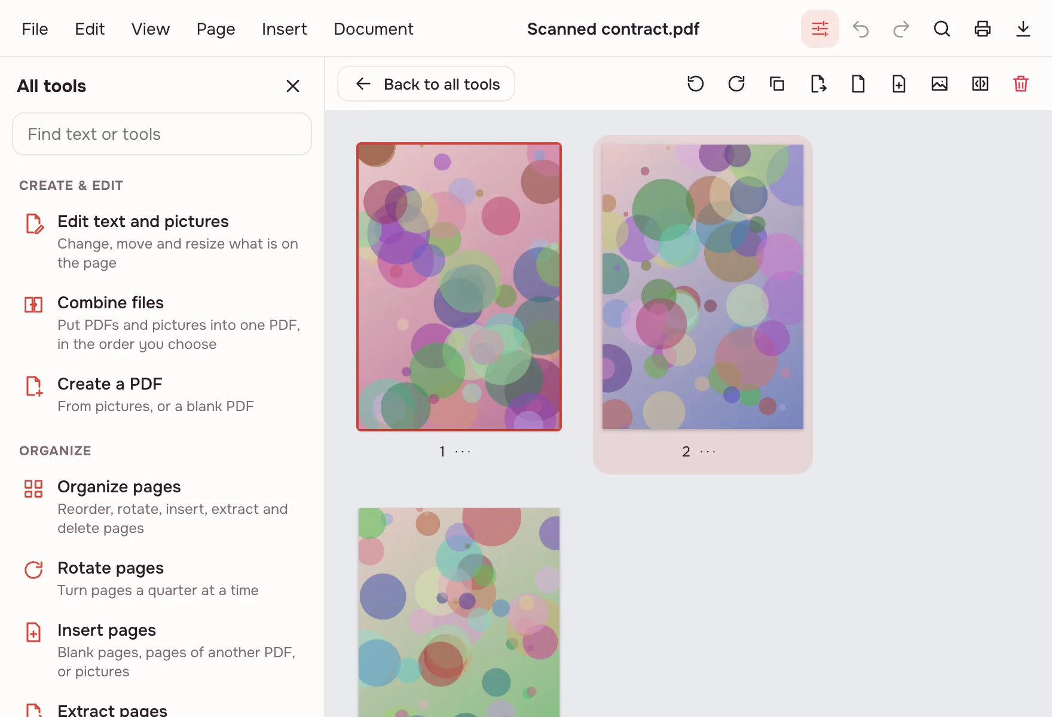Go back to all tools
This screenshot has width=1052, height=717.
click(x=426, y=84)
